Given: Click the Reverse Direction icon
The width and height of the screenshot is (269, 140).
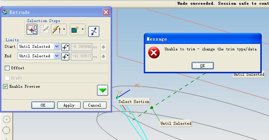Looking at the screenshot, I should [94, 32].
